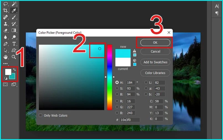Select the Hand tool
223x140 pixels.
[6, 57]
